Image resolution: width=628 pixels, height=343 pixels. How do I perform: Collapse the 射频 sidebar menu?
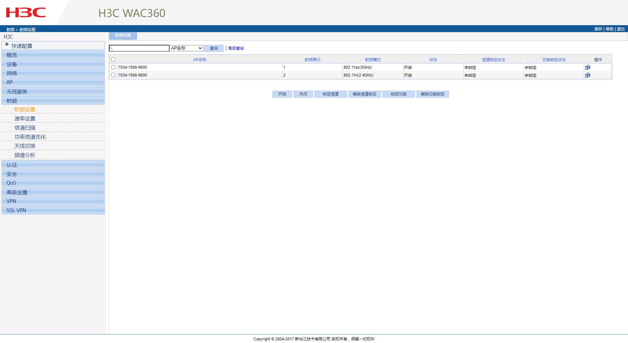53,101
